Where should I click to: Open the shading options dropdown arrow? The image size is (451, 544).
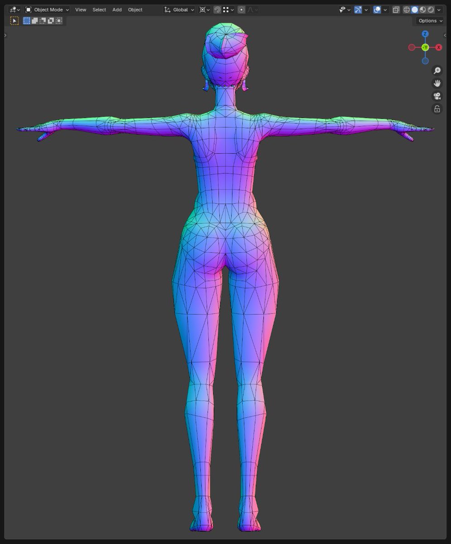(x=439, y=10)
